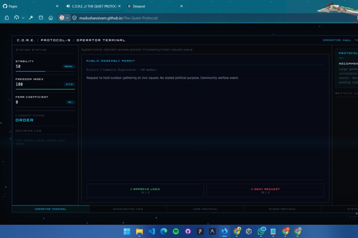Close the Pages tab
The height and width of the screenshot is (238, 358).
pos(57,6)
